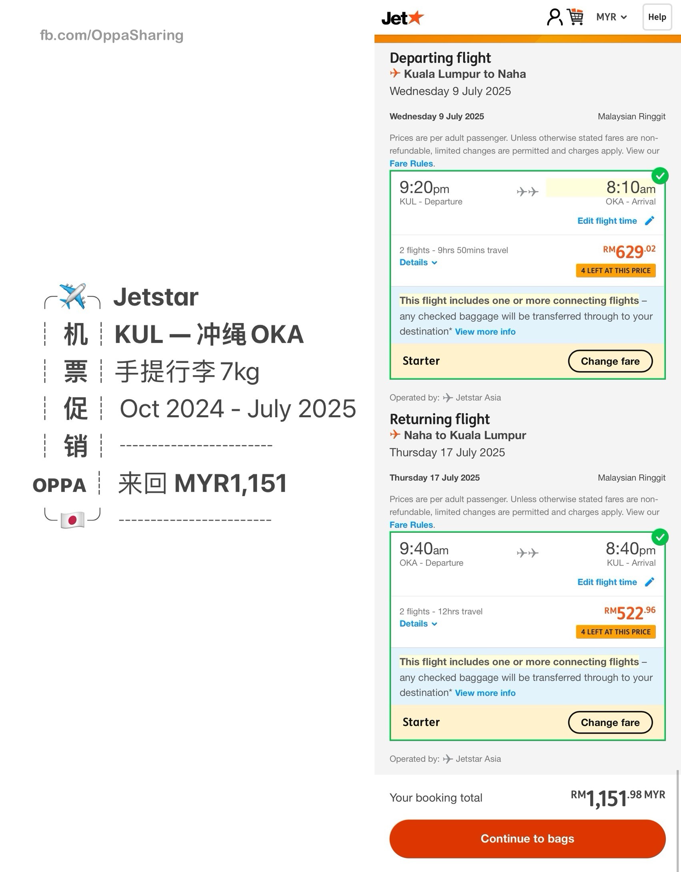Image resolution: width=681 pixels, height=872 pixels.
Task: Click Change fare on departing Starter fare
Action: tap(610, 361)
